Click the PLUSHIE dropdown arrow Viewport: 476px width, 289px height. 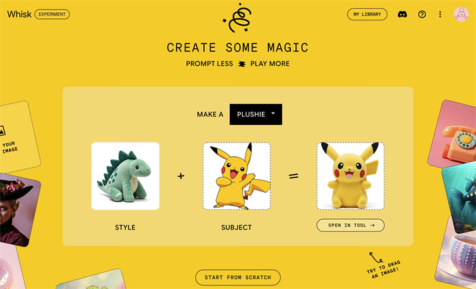273,113
